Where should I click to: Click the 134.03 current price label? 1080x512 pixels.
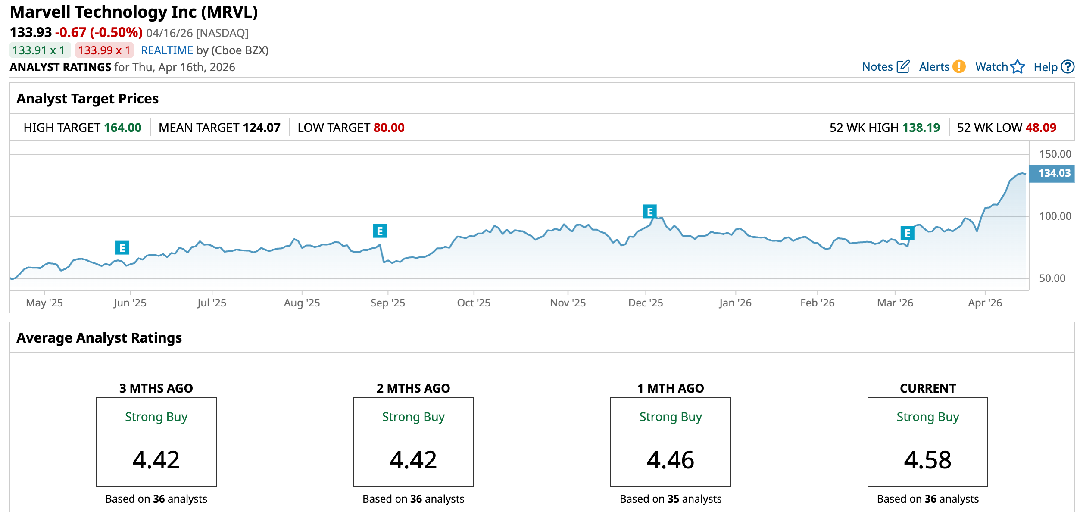coord(1052,173)
